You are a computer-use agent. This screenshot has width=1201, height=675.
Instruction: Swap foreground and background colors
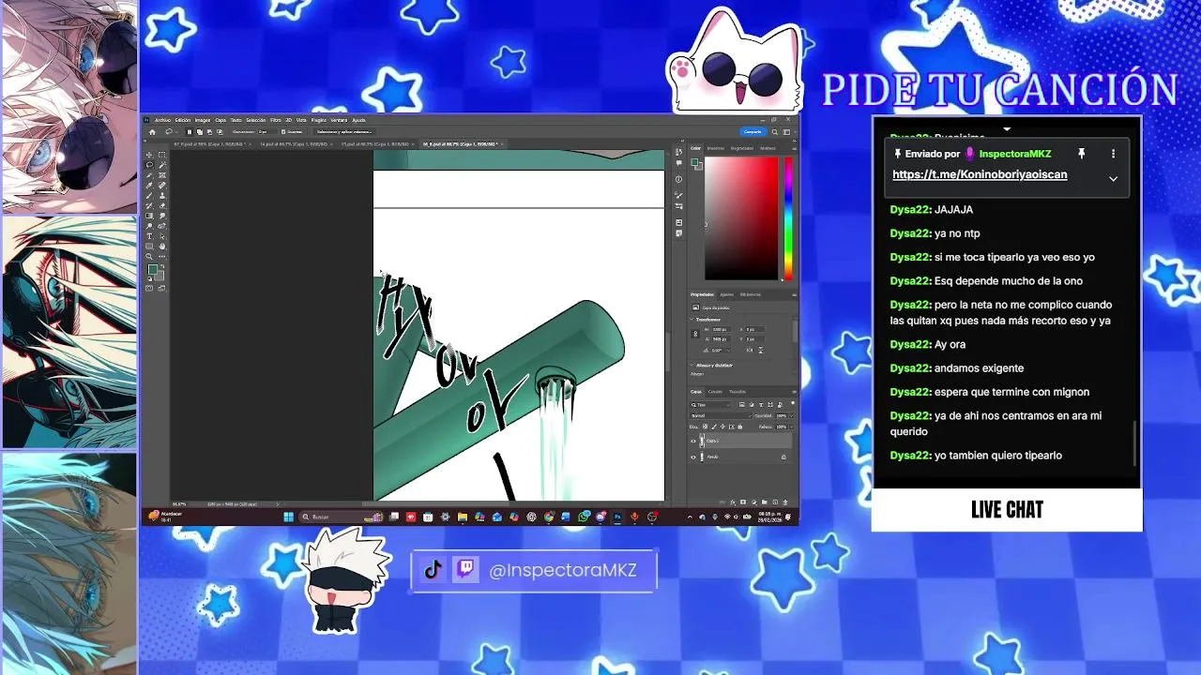click(162, 266)
